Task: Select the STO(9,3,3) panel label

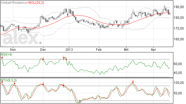Action: coord(9,80)
